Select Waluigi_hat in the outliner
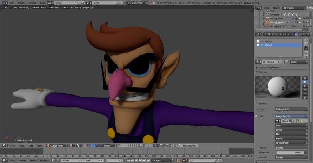This screenshot has height=163, width=313. click(x=275, y=26)
